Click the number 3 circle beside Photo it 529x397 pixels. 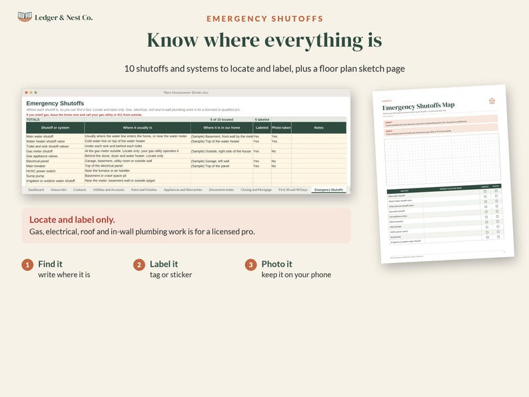251,265
